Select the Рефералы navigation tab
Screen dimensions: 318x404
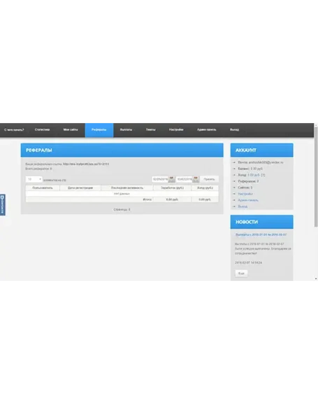(x=99, y=130)
